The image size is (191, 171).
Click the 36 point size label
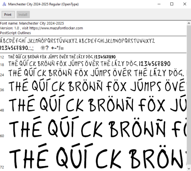(x=2, y=90)
